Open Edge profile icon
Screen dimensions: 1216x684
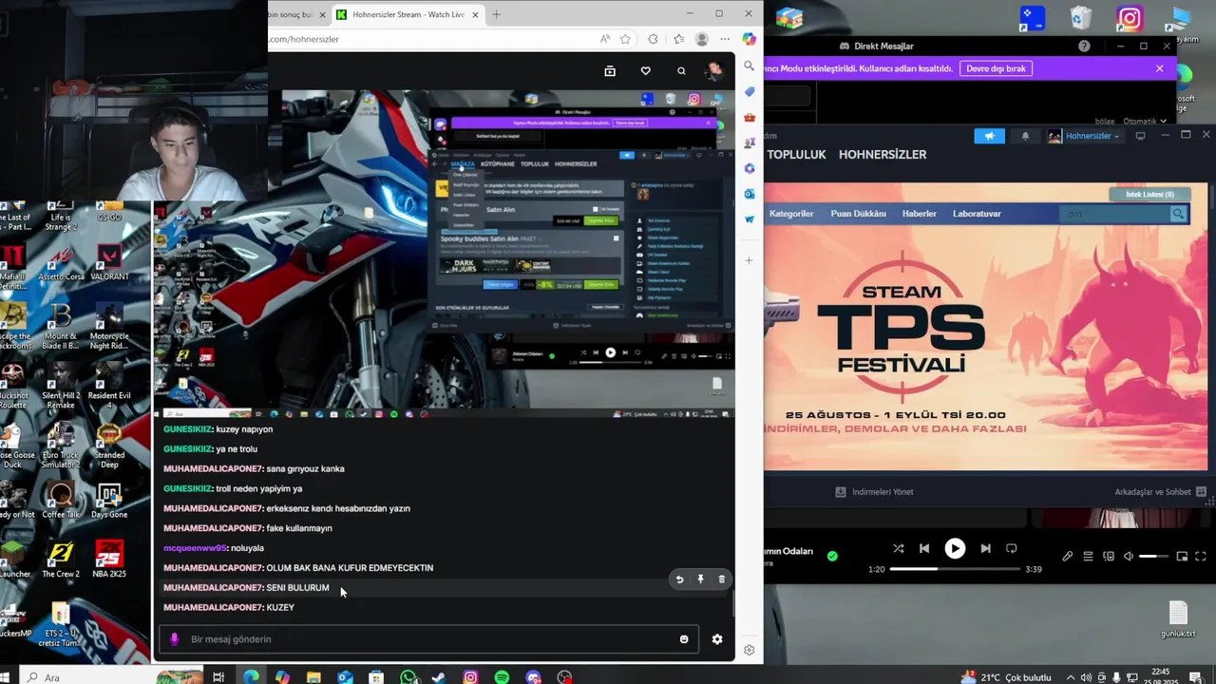point(702,39)
